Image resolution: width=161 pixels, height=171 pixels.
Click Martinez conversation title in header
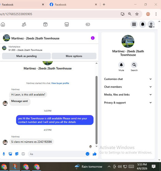(35, 38)
